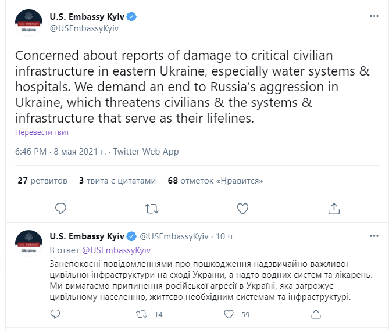View the 3 твита с цитатами
Screen dimensions: 389x330
click(x=117, y=180)
